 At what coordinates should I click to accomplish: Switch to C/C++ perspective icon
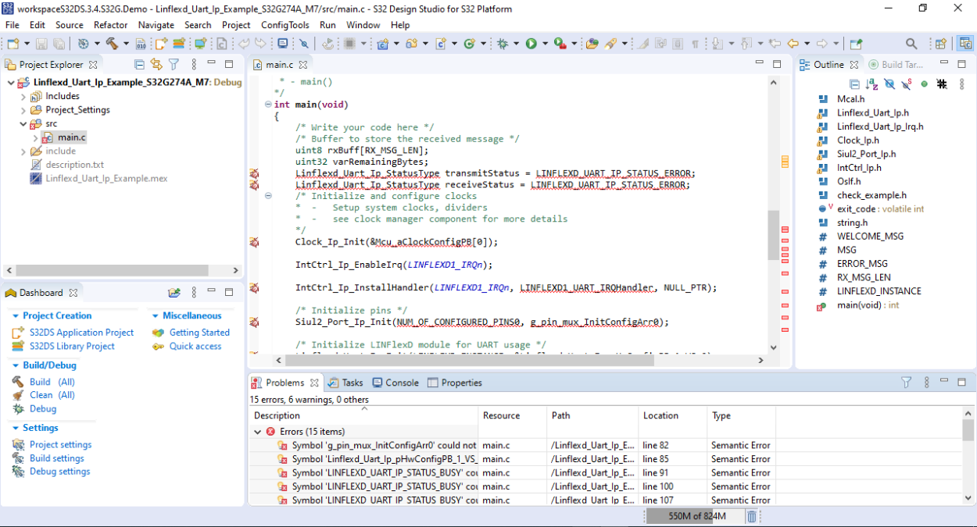click(966, 44)
